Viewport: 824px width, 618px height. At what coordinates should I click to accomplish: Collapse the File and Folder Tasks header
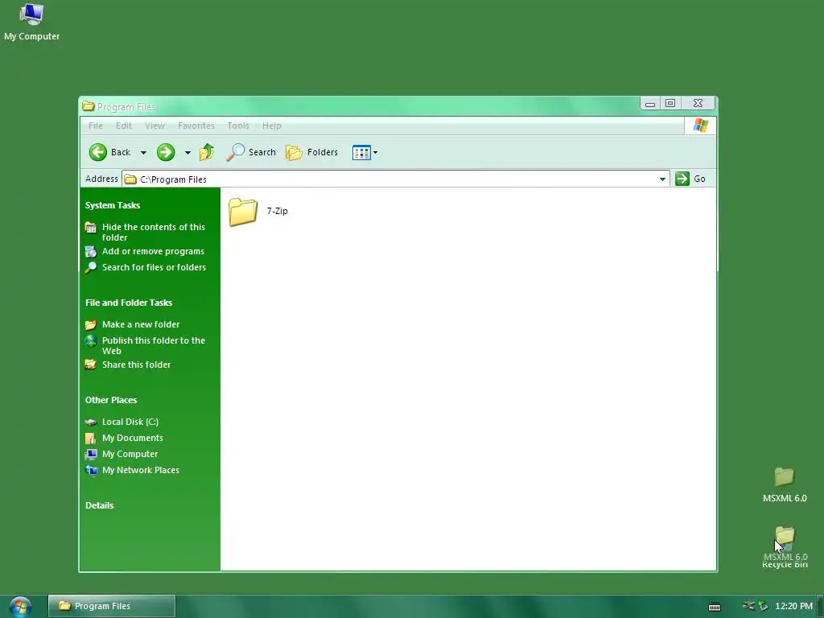click(129, 303)
